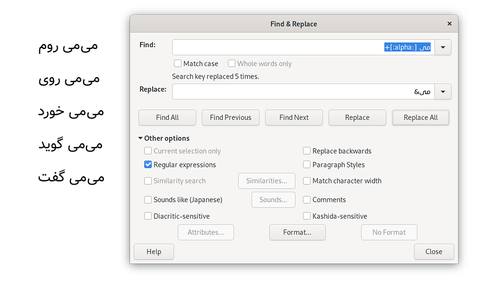
Task: Click the Find Next button
Action: [x=294, y=117]
